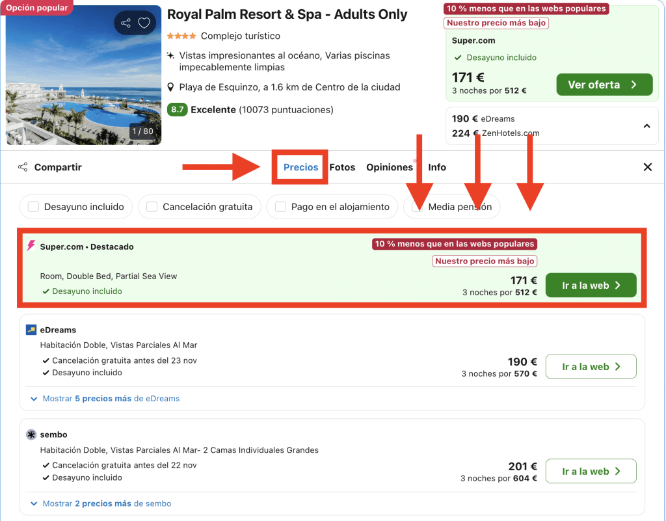
Task: Enable the Desayuno incluido filter
Action: point(31,207)
